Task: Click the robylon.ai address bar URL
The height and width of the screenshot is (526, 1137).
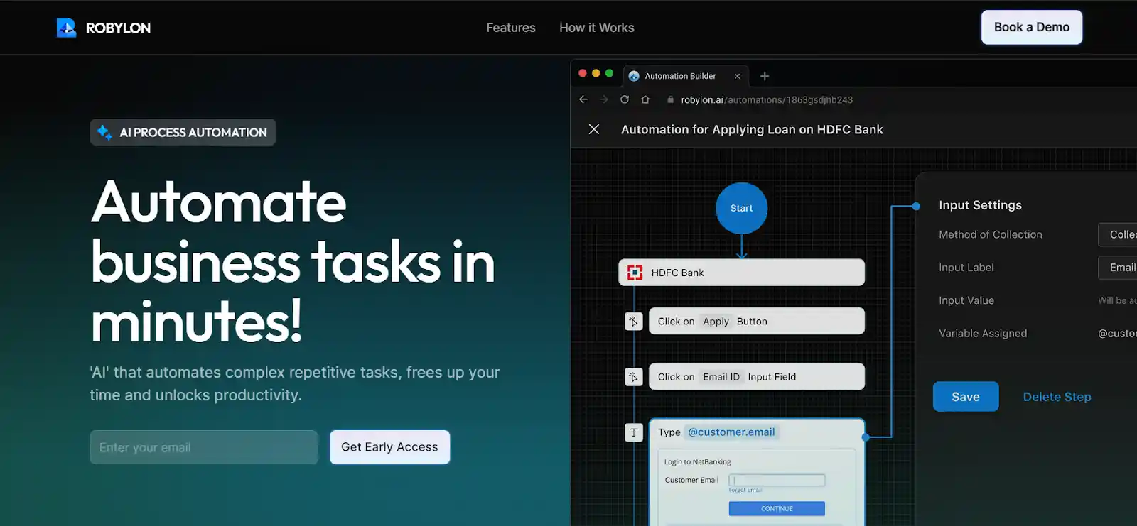Action: (767, 100)
